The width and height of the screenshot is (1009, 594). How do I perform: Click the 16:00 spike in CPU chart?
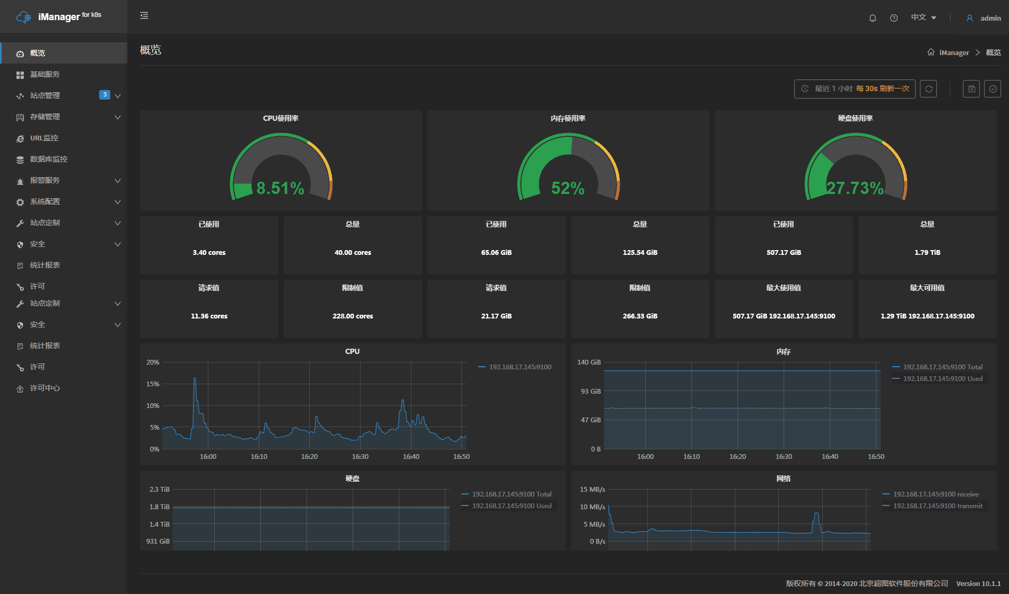point(195,379)
